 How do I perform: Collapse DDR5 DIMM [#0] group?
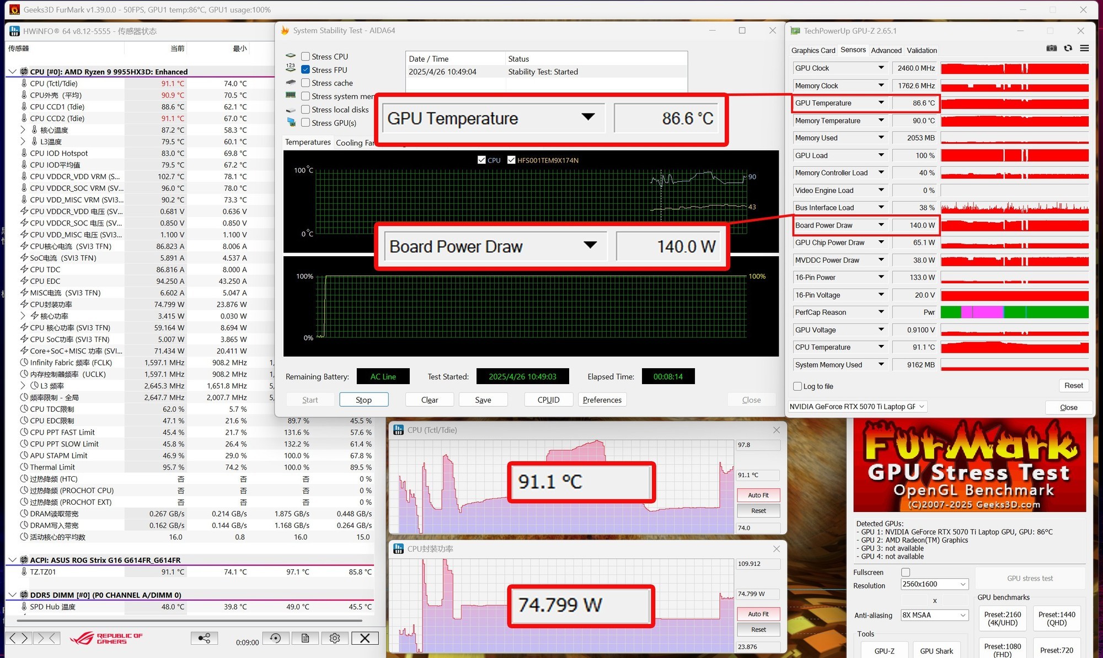12,595
